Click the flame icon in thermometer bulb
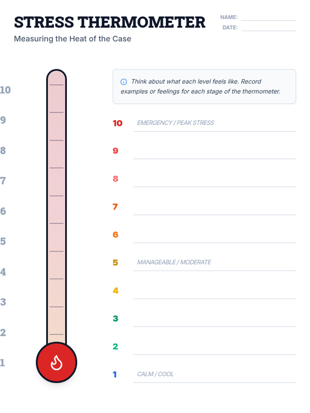This screenshot has width=310, height=413. (56, 363)
